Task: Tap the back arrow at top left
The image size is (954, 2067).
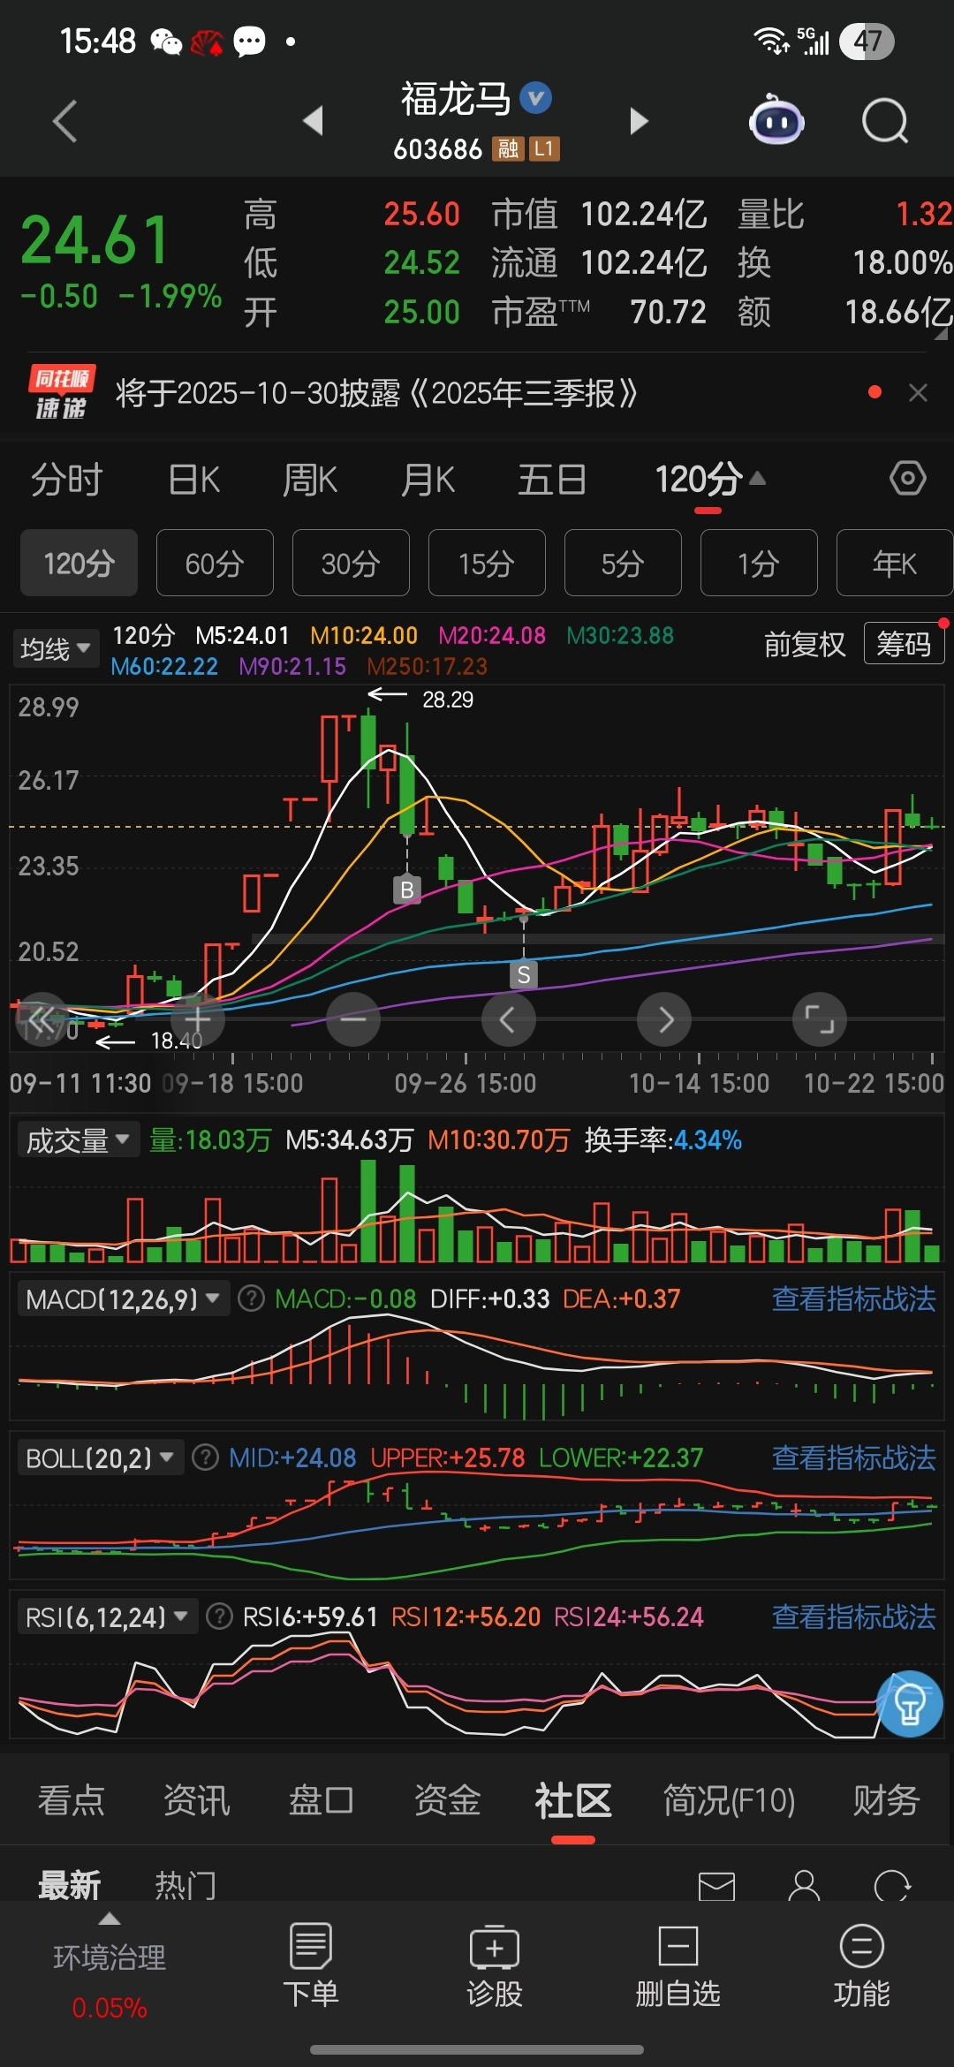Action: tap(64, 121)
